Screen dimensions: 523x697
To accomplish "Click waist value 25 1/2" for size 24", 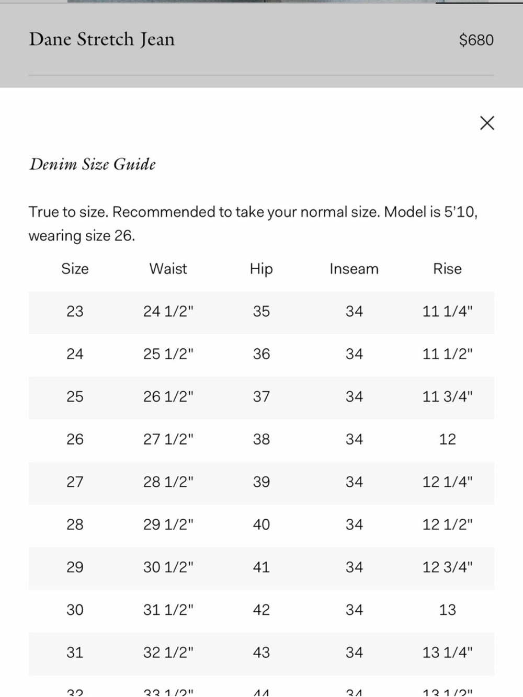I will click(168, 354).
